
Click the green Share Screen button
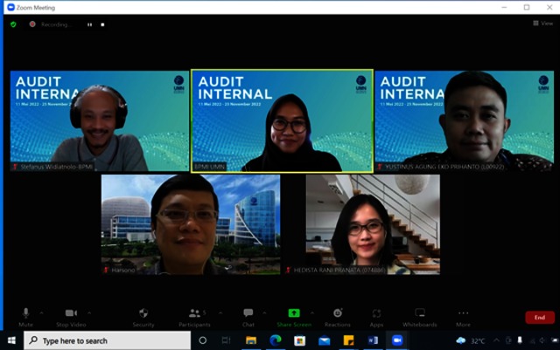point(294,317)
